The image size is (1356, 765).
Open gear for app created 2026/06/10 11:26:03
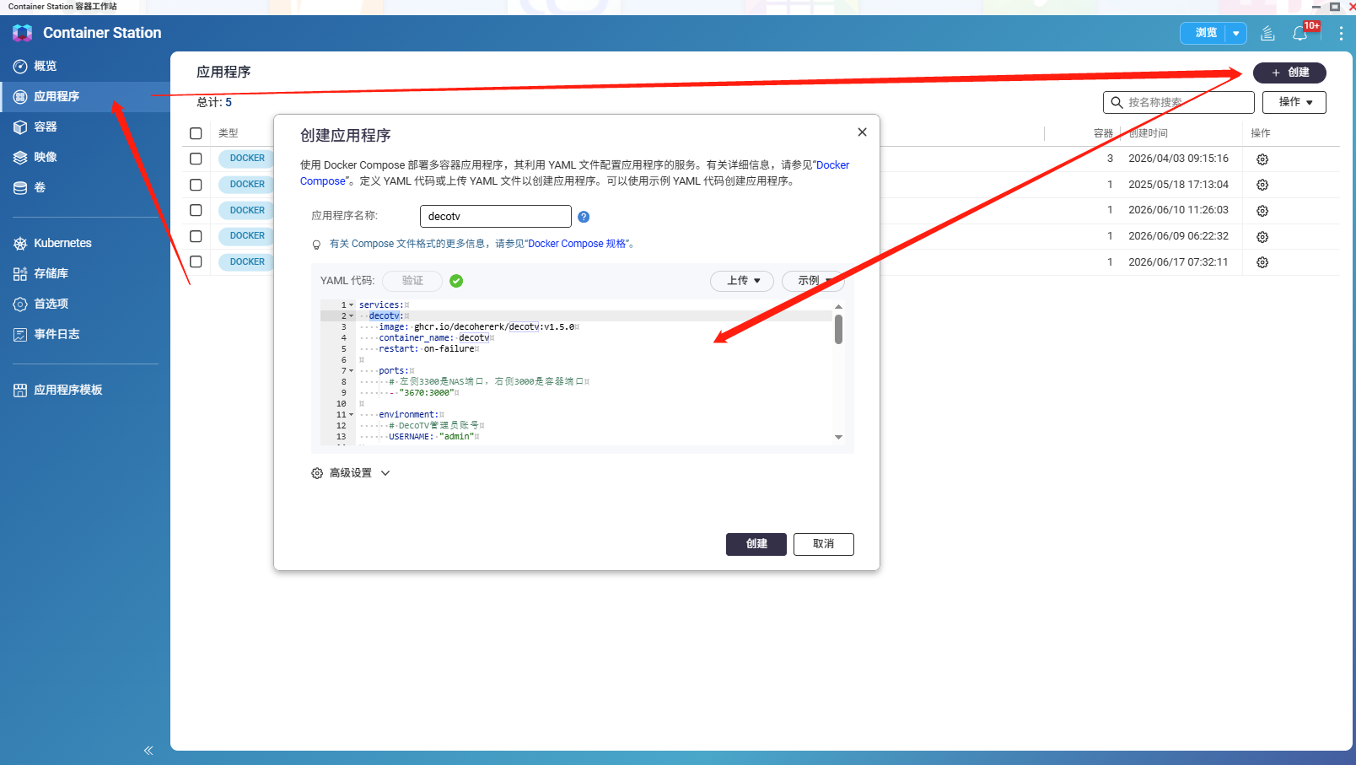(x=1262, y=211)
